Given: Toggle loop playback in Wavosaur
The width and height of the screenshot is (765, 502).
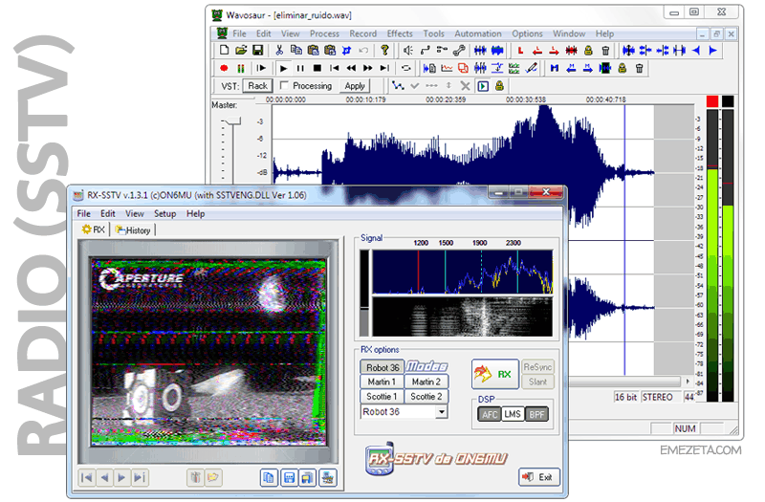Looking at the screenshot, I should pos(405,68).
